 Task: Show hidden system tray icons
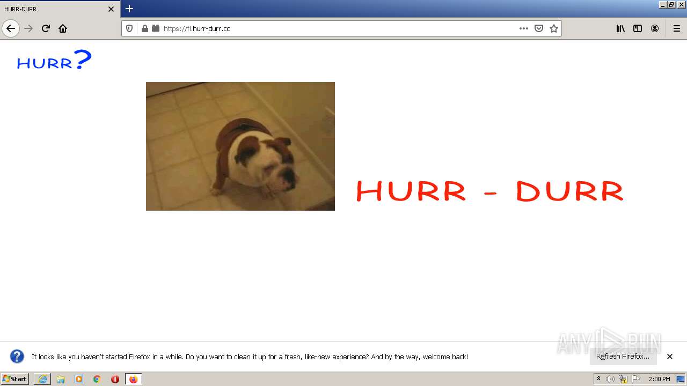598,379
